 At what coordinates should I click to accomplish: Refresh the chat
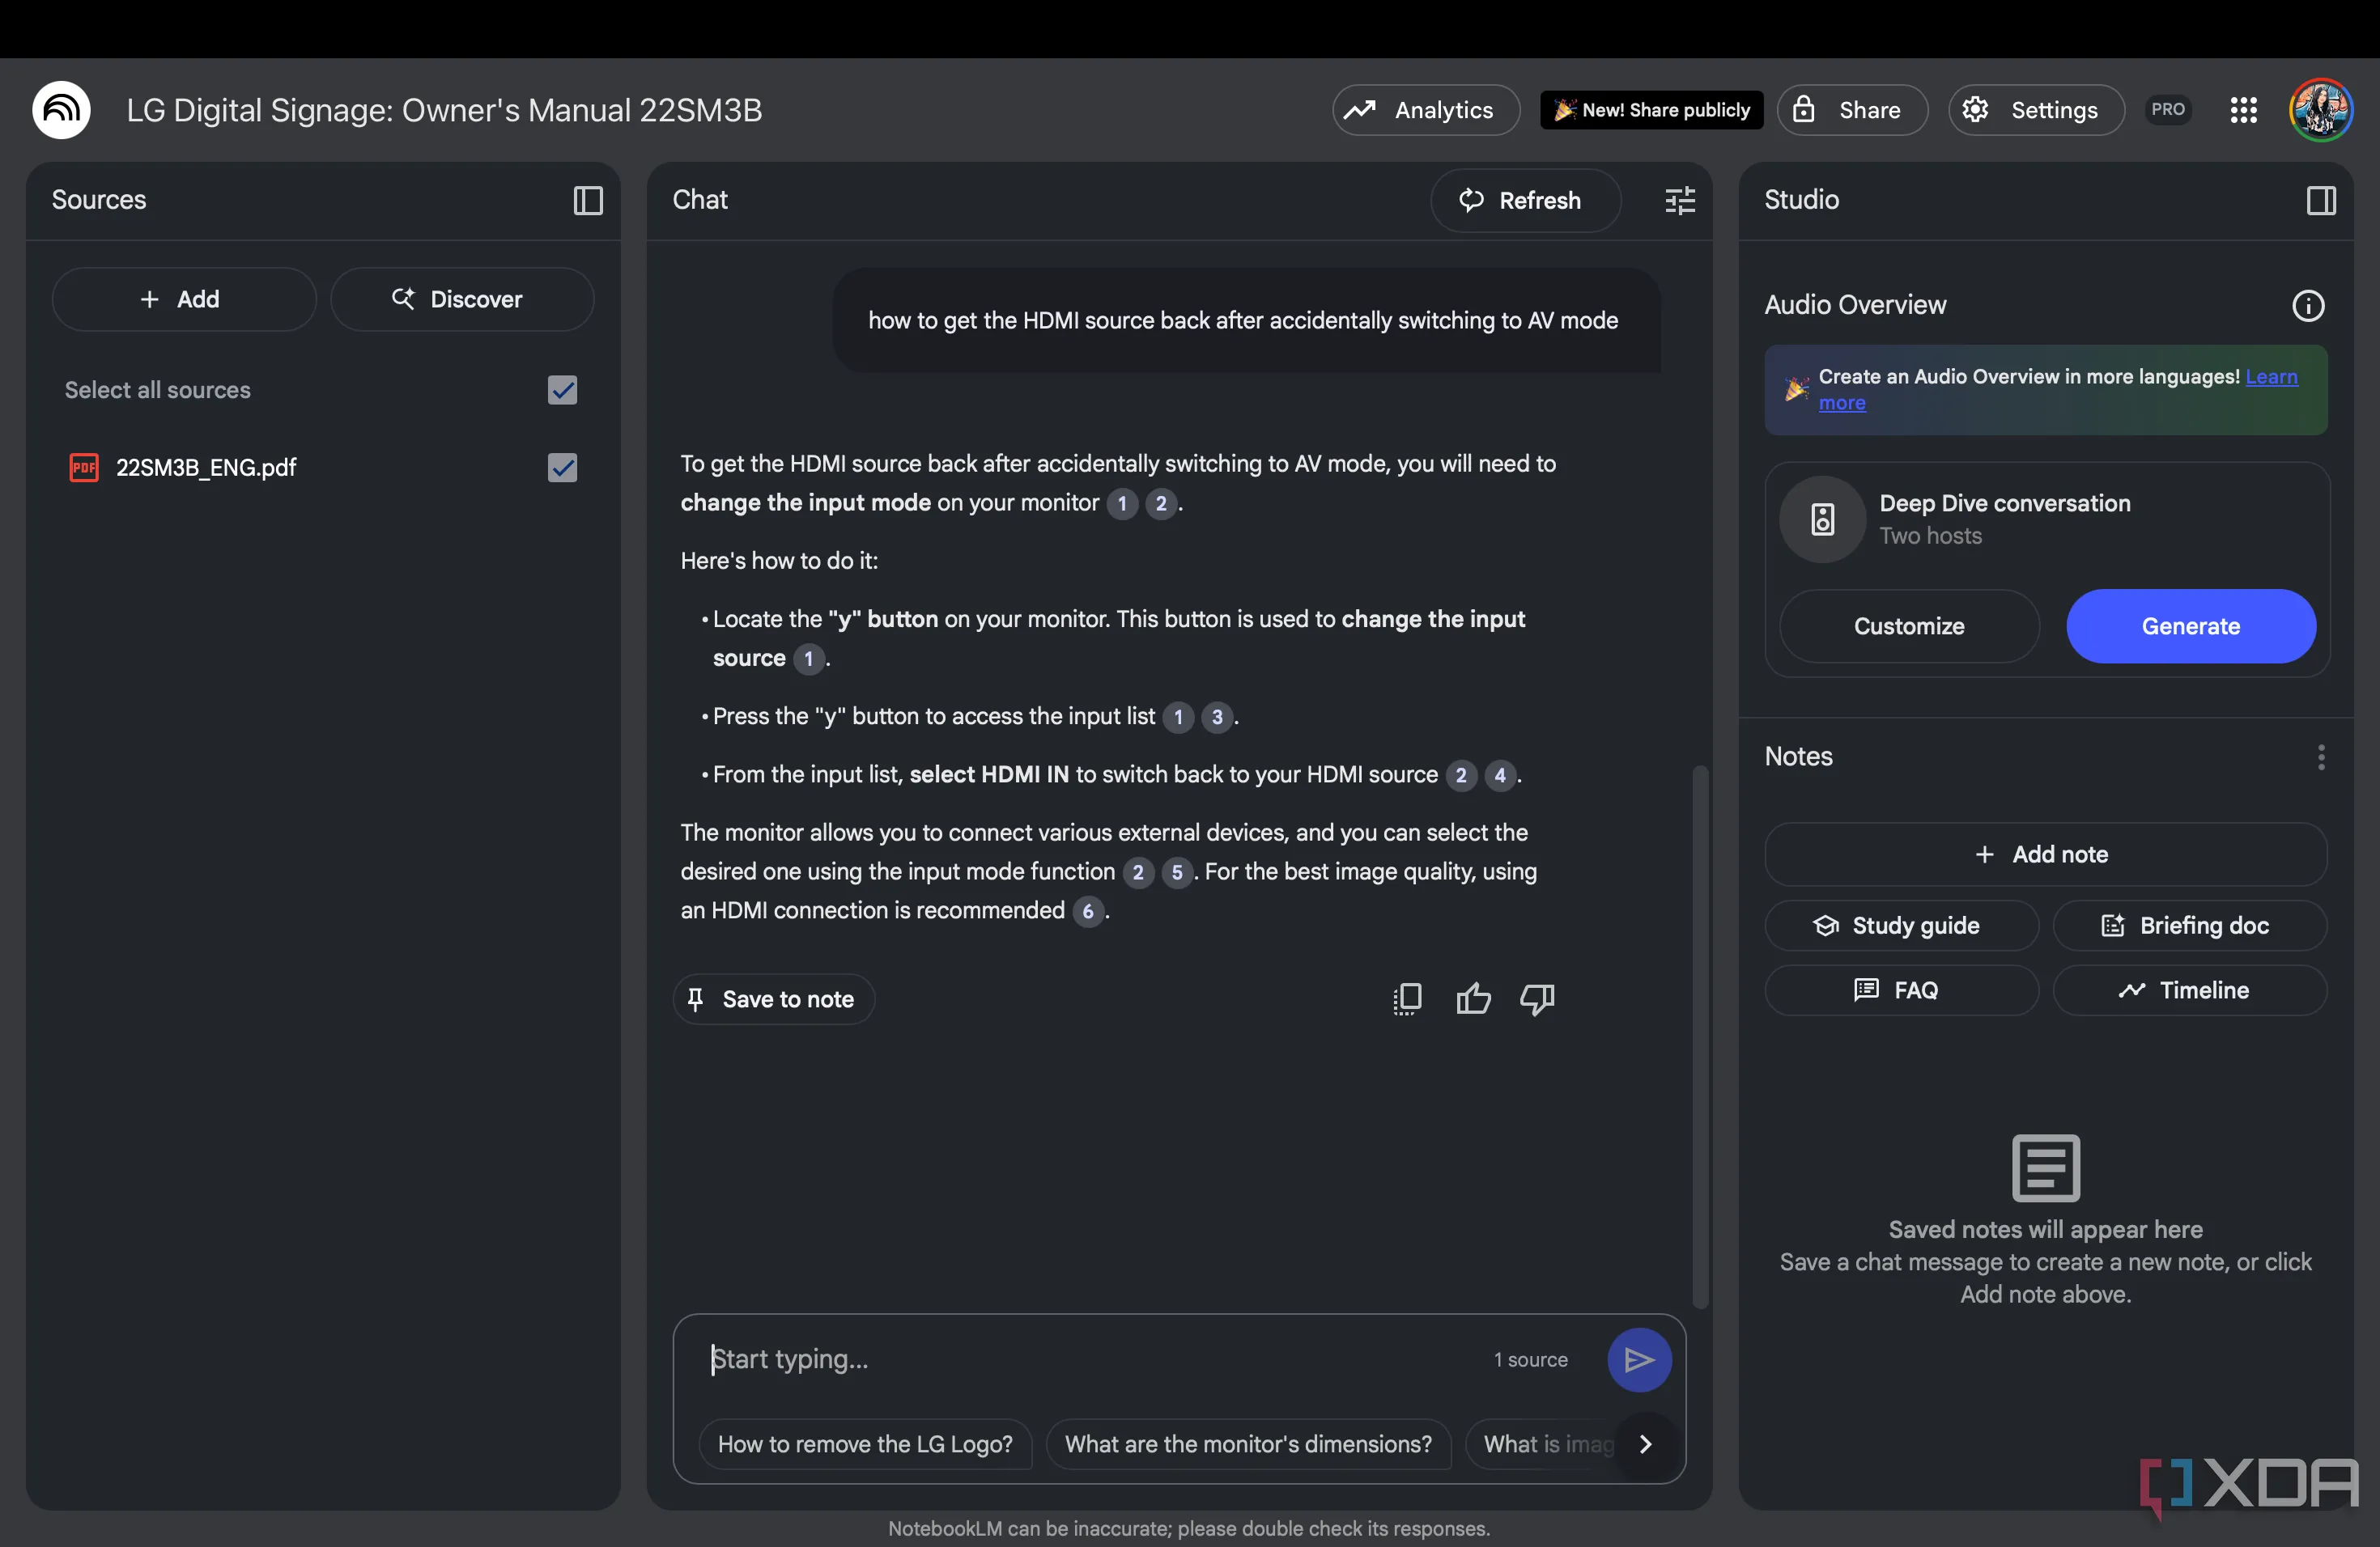tap(1526, 201)
